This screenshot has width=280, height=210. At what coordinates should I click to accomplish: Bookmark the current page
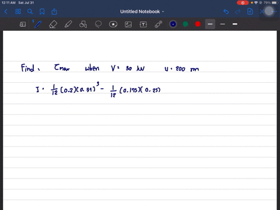tap(42, 12)
